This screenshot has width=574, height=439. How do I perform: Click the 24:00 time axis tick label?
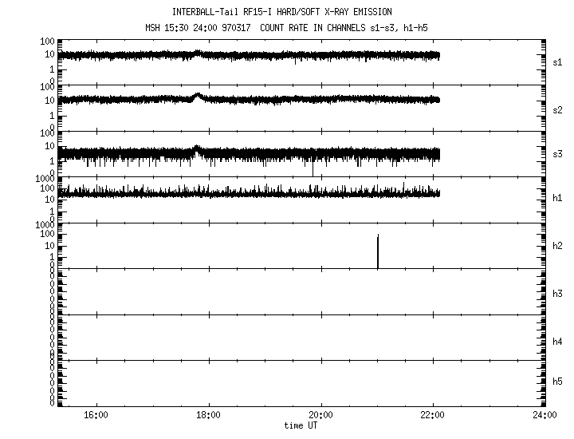545,415
